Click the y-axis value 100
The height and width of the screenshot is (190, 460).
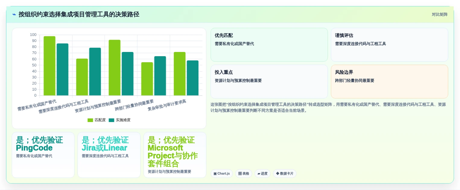click(x=33, y=35)
